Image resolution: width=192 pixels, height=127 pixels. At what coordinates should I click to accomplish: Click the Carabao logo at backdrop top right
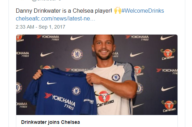pyautogui.click(x=168, y=54)
